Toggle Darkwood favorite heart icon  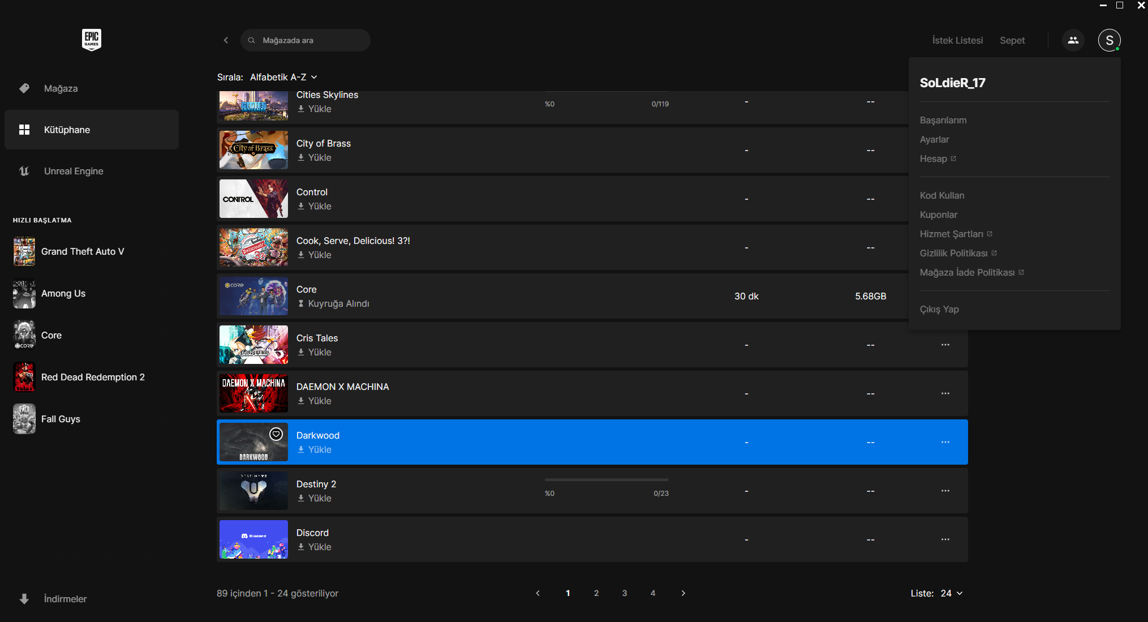276,434
